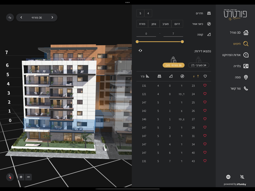
Task: Select the 5 rooms filter
Action: point(140,13)
